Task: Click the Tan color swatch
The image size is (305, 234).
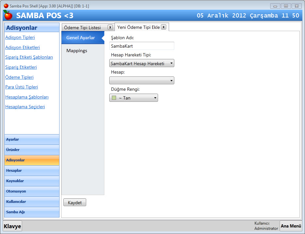Action: [x=114, y=98]
